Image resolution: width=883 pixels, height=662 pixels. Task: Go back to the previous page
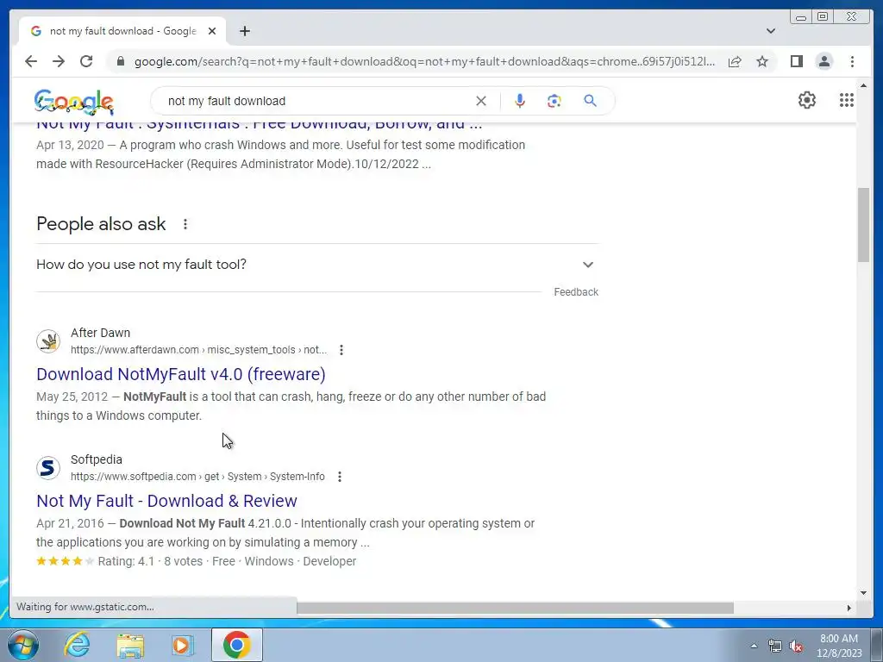click(31, 61)
